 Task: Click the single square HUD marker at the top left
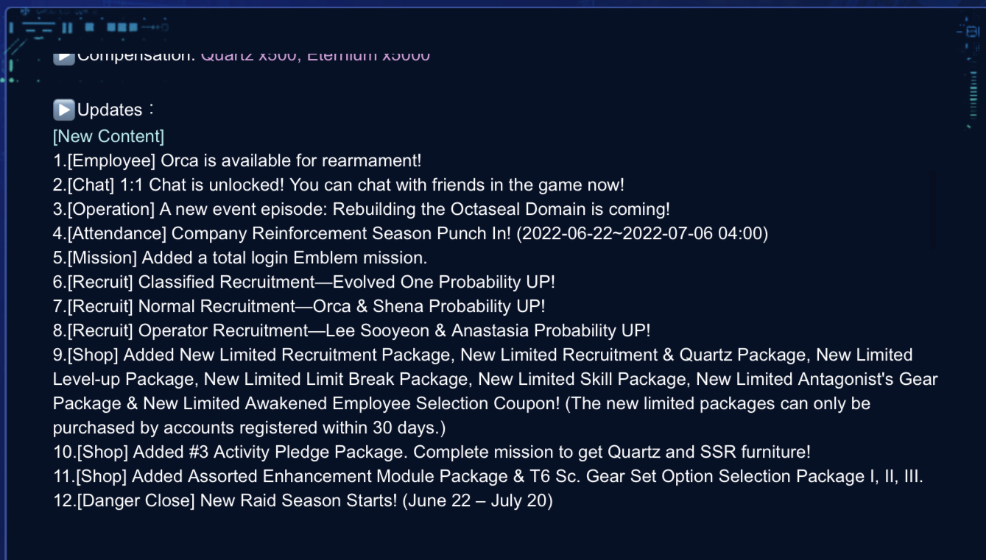pos(89,27)
